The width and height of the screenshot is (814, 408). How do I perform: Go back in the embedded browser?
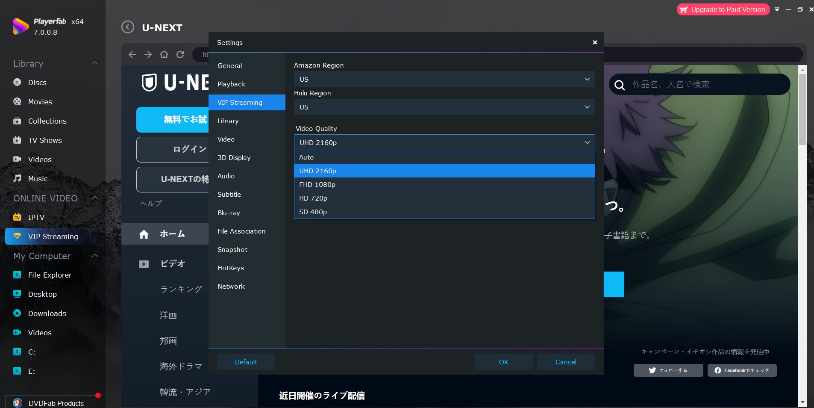(132, 54)
